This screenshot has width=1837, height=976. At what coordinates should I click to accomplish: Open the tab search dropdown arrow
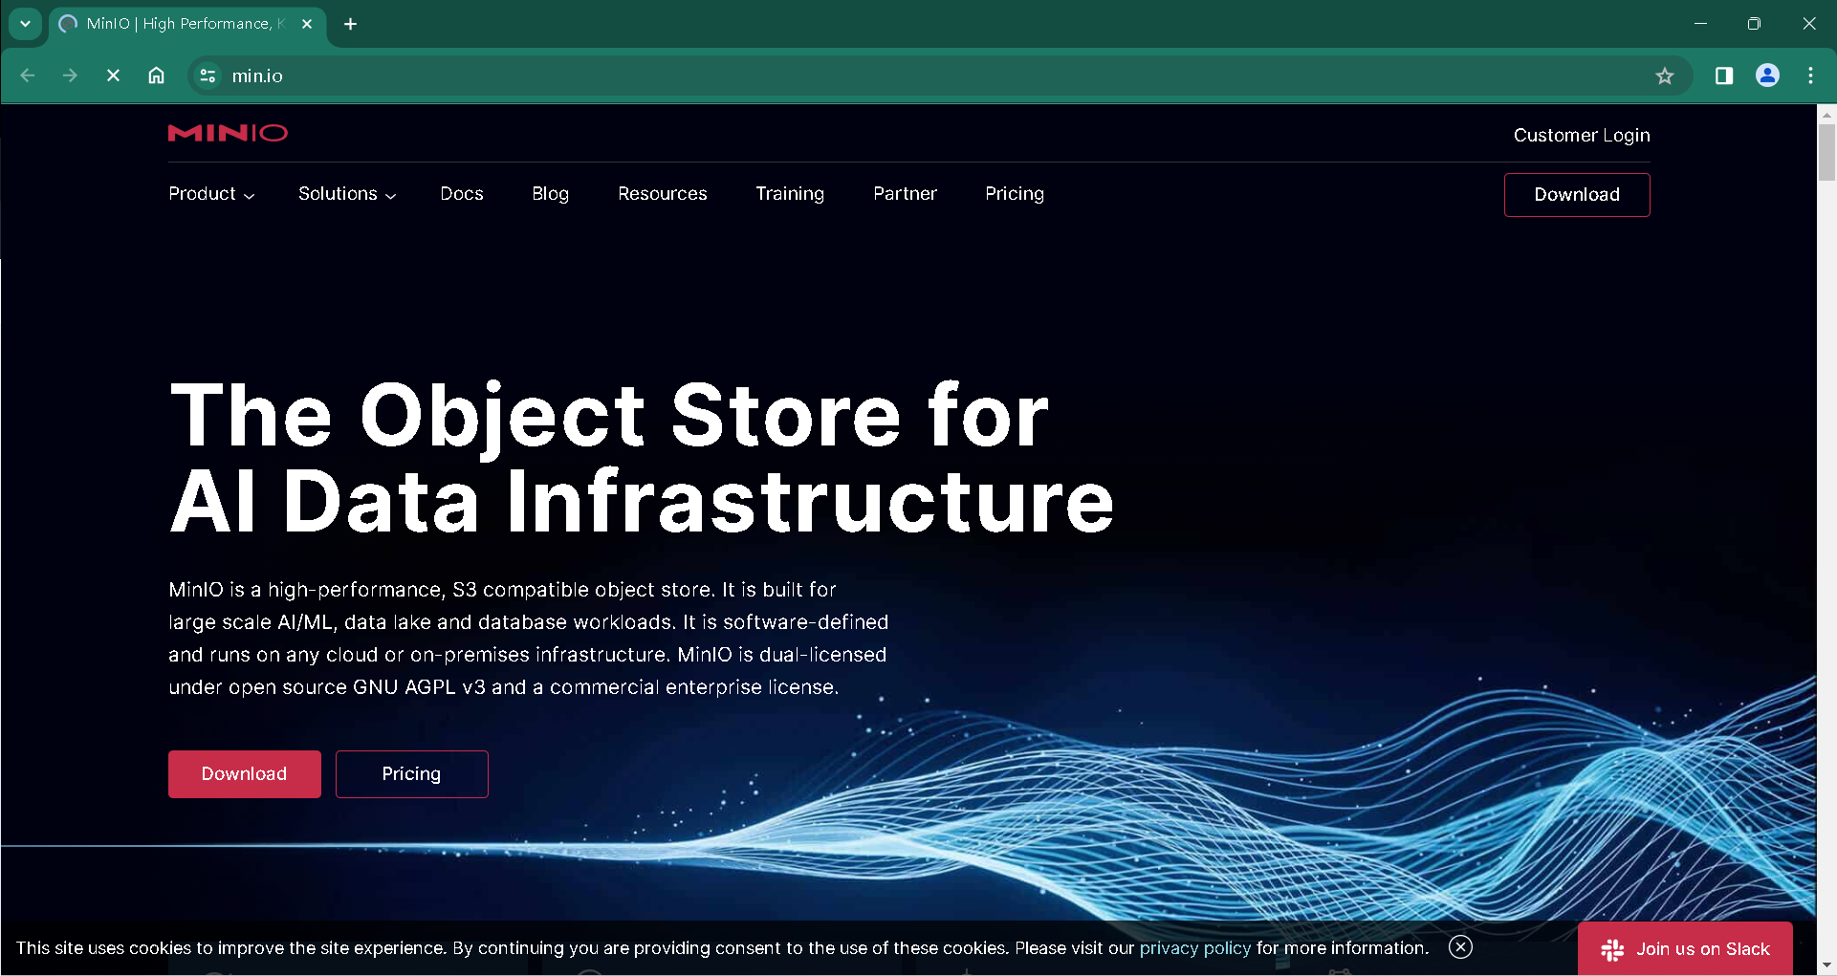(26, 24)
